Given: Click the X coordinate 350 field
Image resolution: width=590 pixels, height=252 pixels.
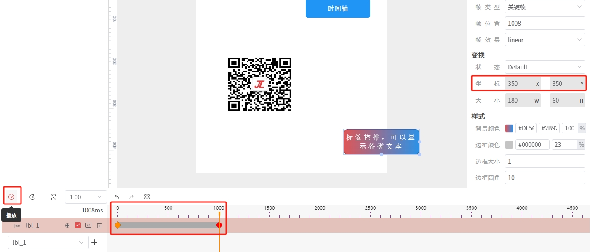Looking at the screenshot, I should pos(523,83).
